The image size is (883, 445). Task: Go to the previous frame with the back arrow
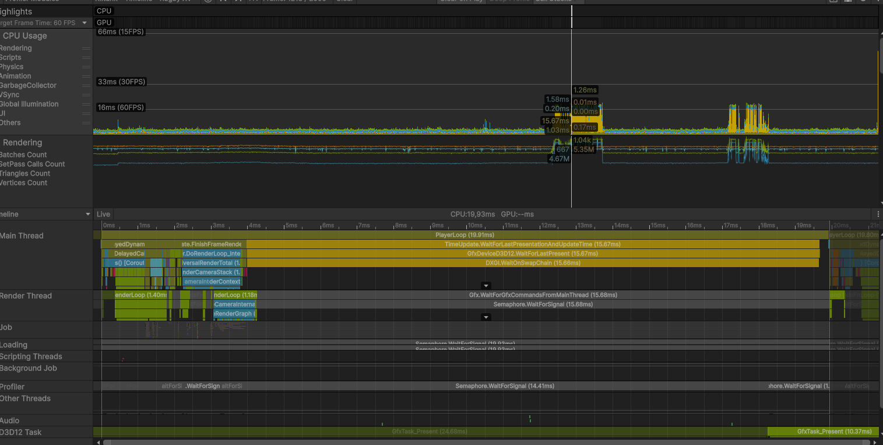coord(222,2)
